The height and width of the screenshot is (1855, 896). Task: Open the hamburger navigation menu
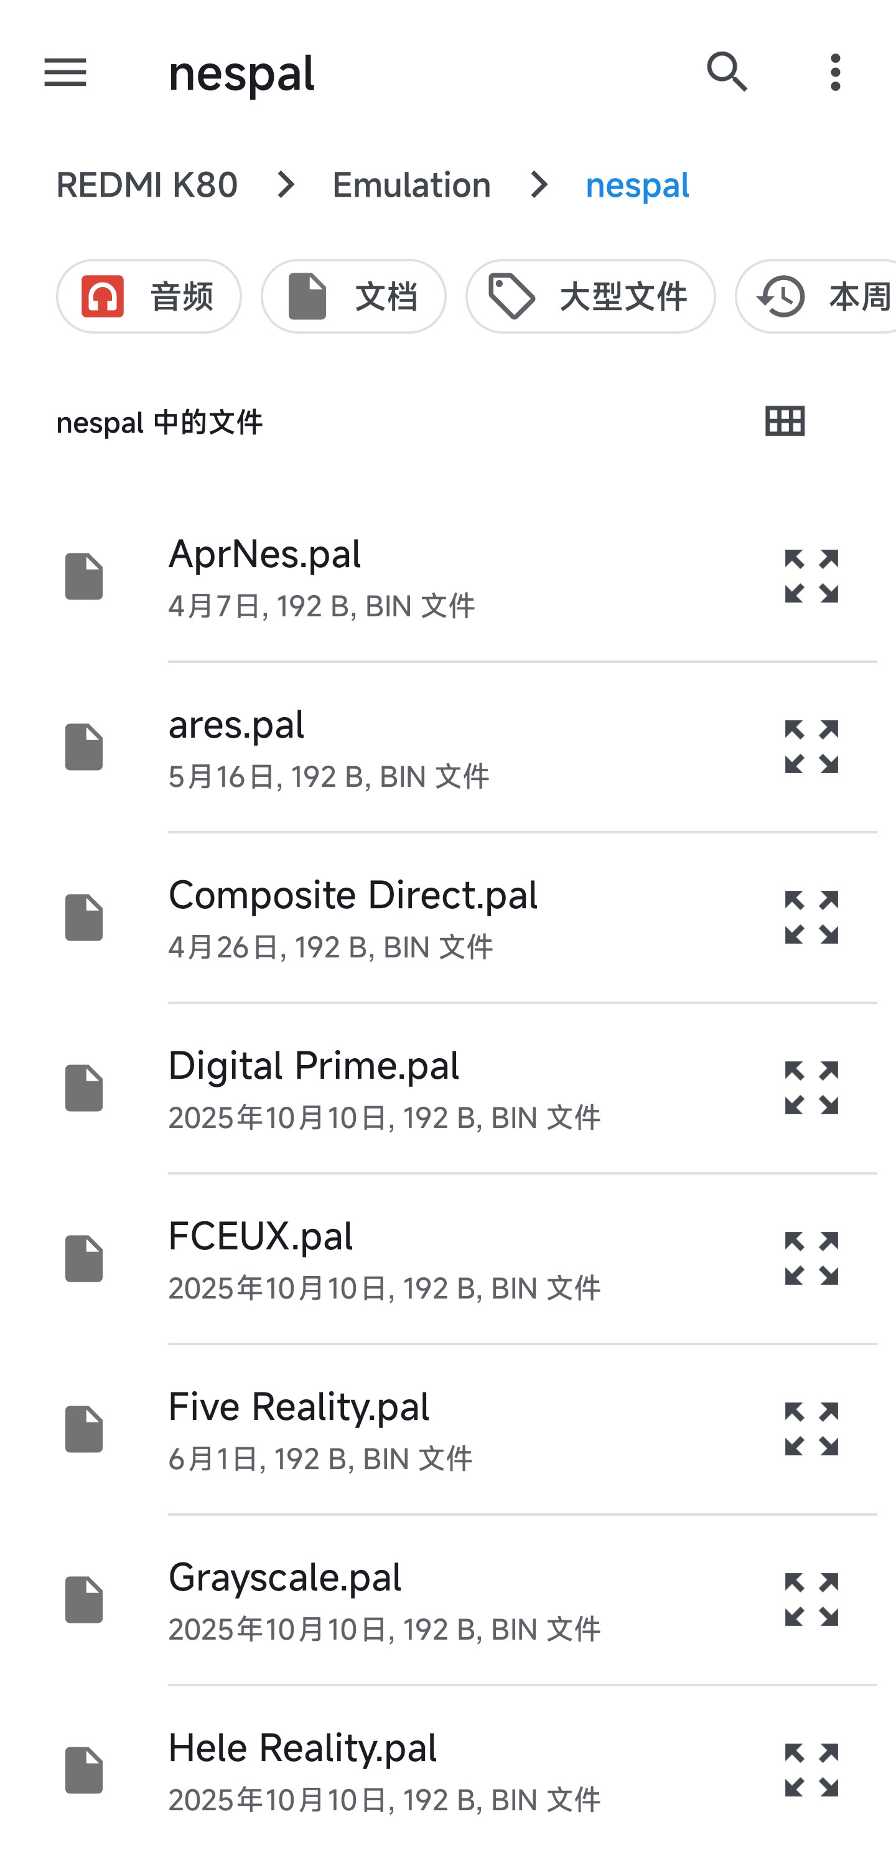(x=65, y=72)
